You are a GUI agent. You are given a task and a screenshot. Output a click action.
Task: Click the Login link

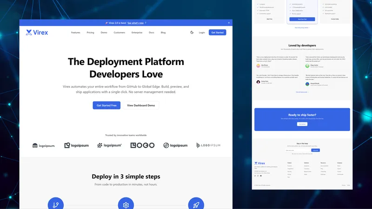(x=202, y=33)
